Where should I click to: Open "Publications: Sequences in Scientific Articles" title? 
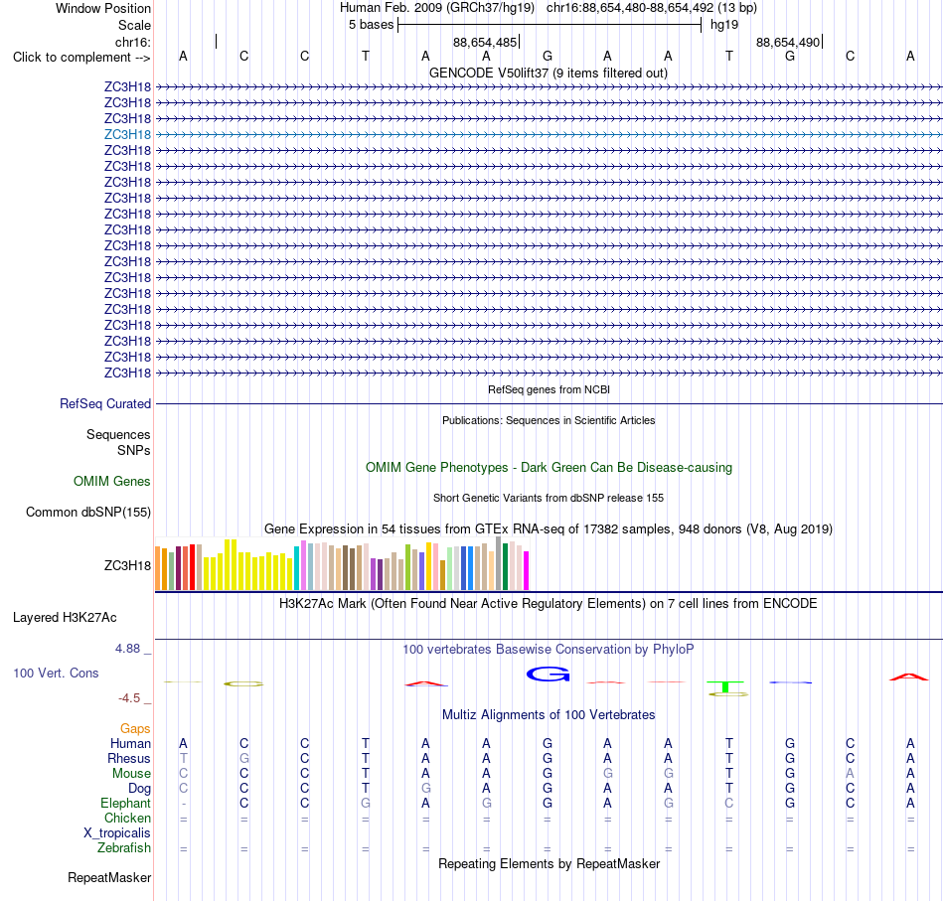549,420
